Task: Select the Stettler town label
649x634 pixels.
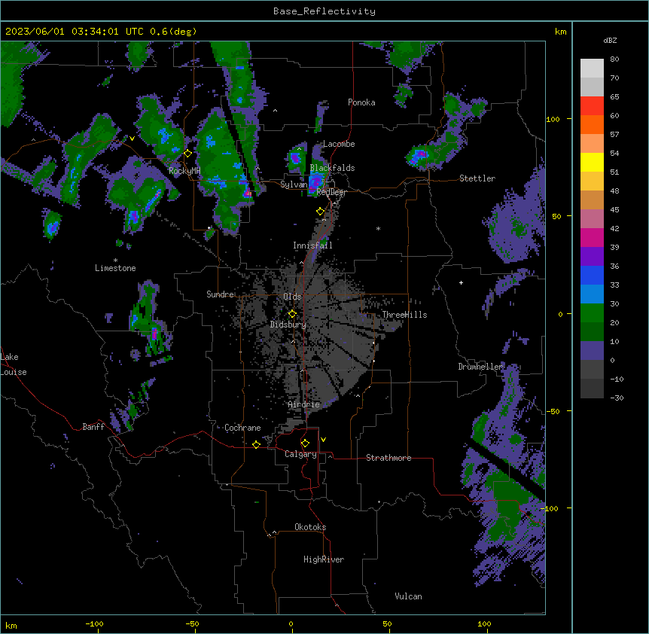Action: pyautogui.click(x=477, y=178)
